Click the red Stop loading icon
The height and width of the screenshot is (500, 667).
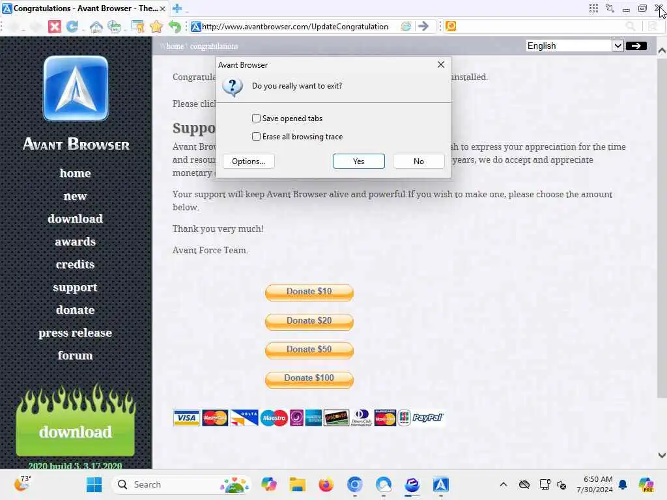(55, 26)
